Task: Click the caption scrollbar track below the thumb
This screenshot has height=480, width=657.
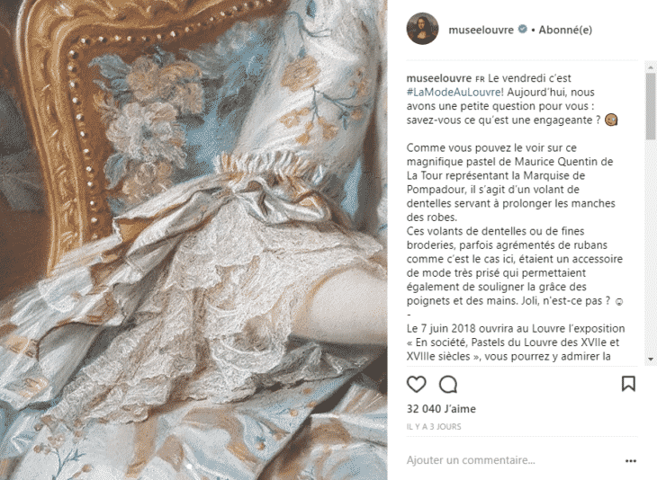Action: [651, 247]
